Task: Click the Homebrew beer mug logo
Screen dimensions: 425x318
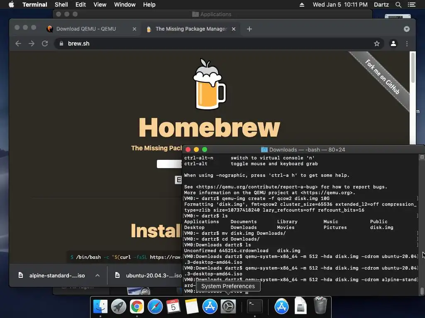Action: [209, 84]
